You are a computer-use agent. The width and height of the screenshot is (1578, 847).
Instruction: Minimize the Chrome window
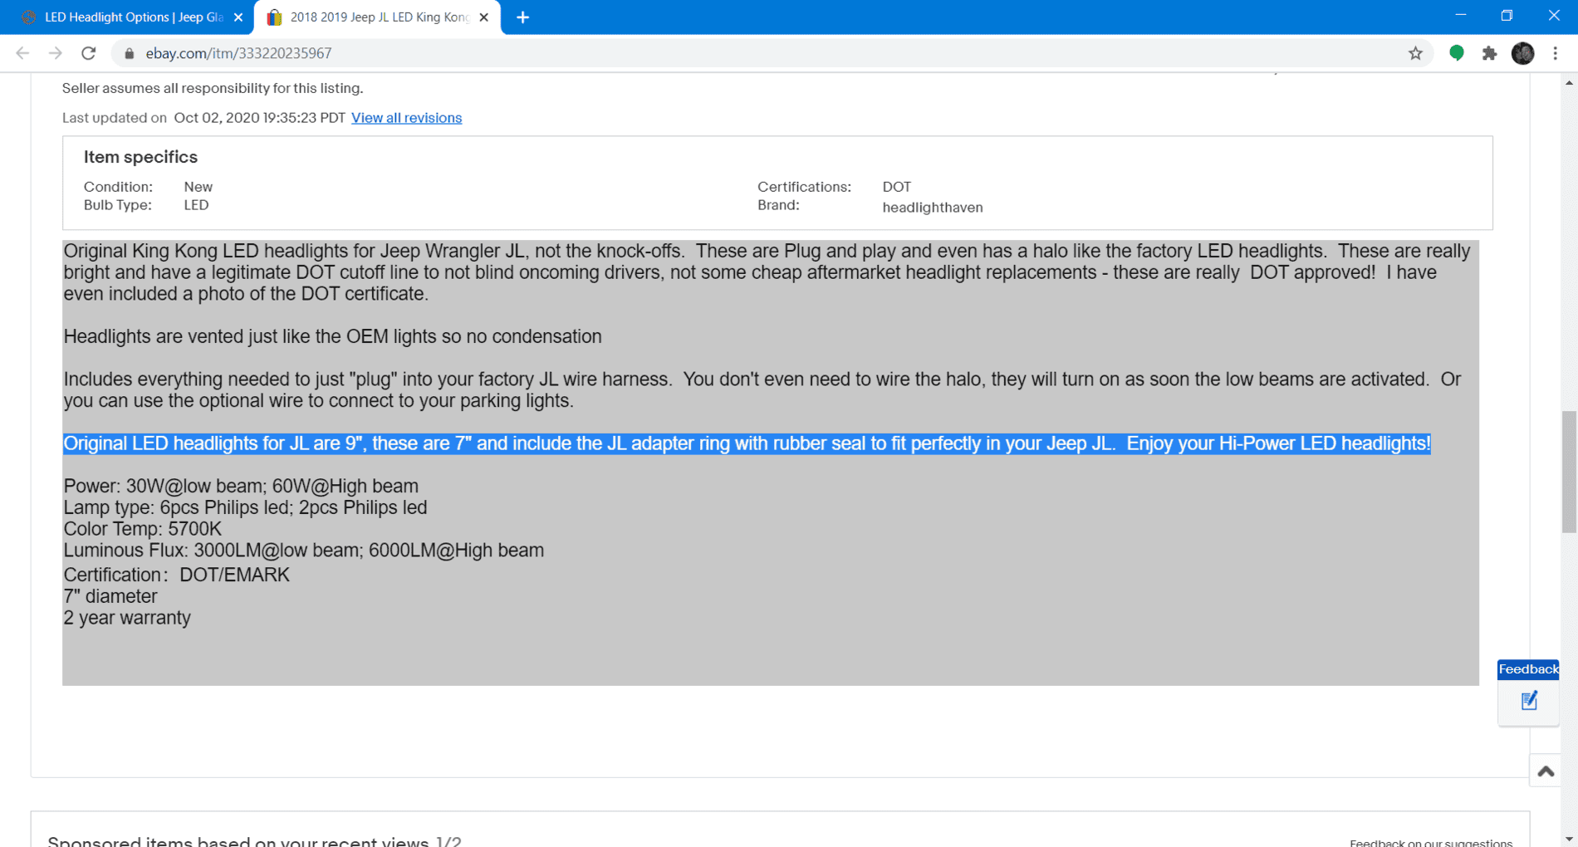point(1461,16)
